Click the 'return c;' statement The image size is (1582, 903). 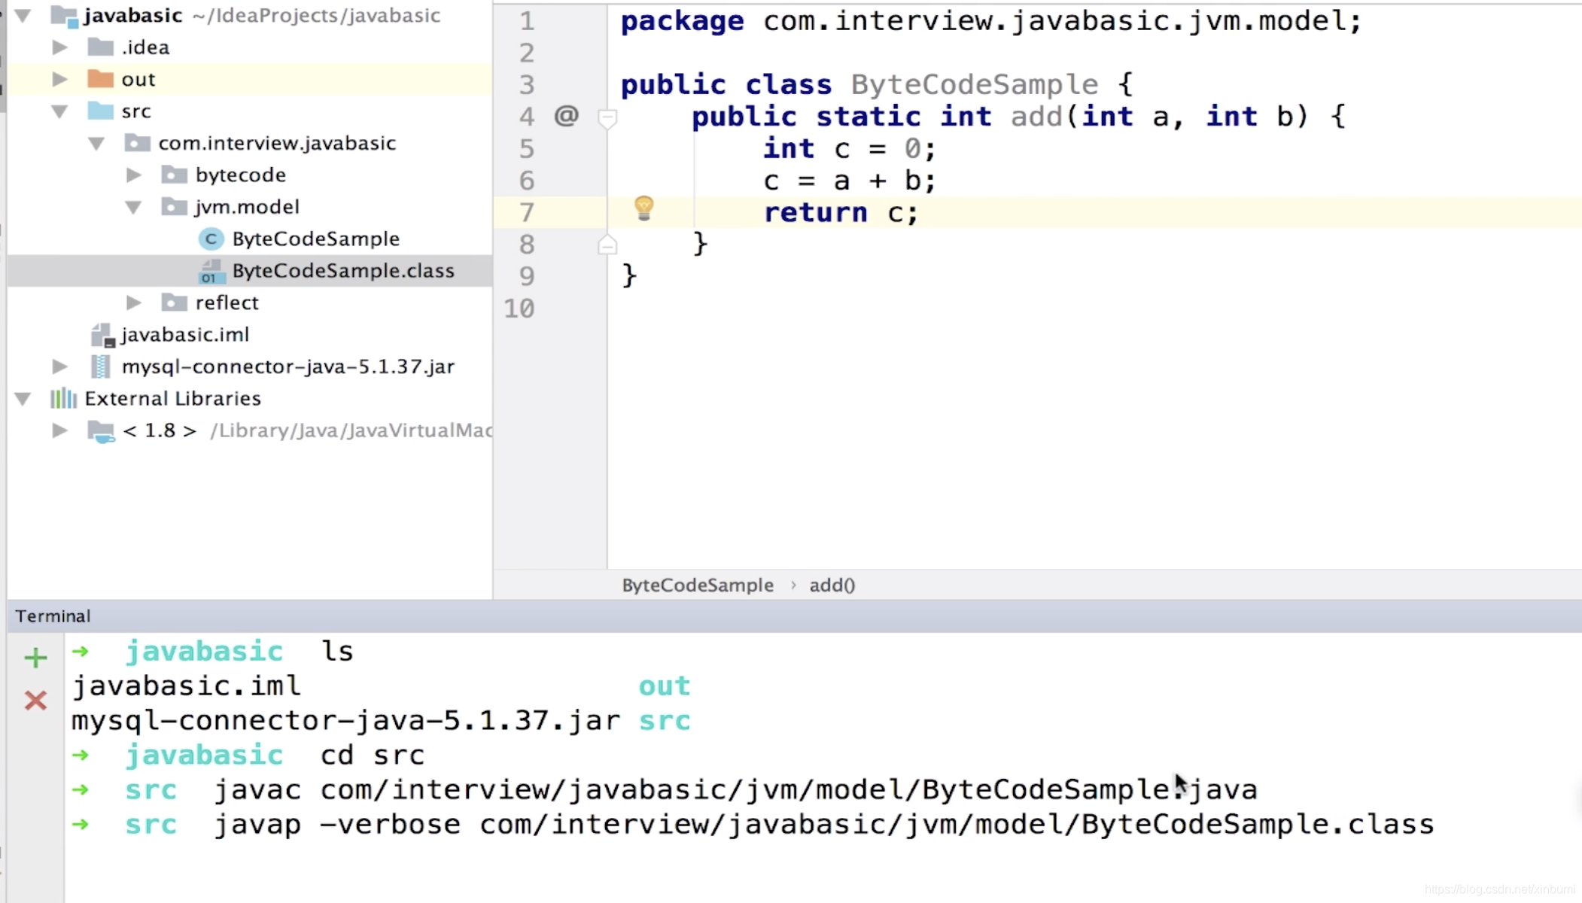point(841,213)
